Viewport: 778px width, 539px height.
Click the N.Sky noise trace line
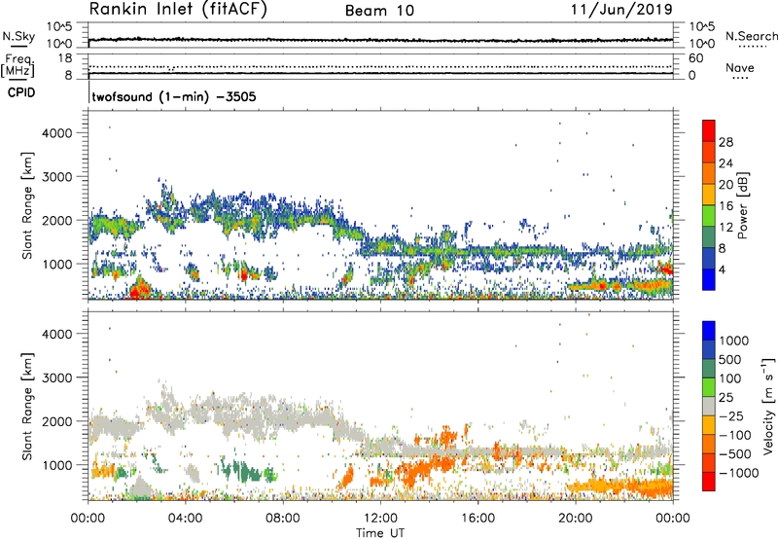(x=380, y=40)
